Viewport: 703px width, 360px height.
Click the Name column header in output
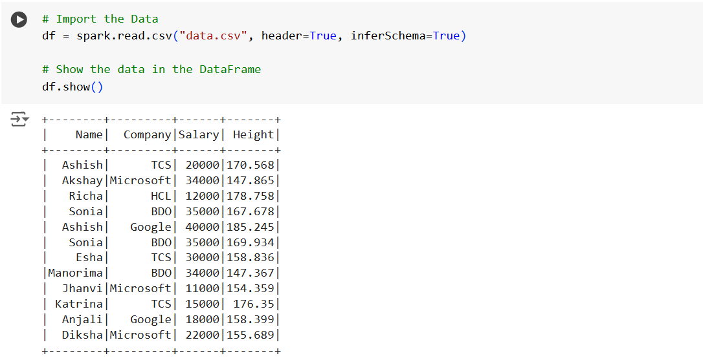tap(89, 134)
